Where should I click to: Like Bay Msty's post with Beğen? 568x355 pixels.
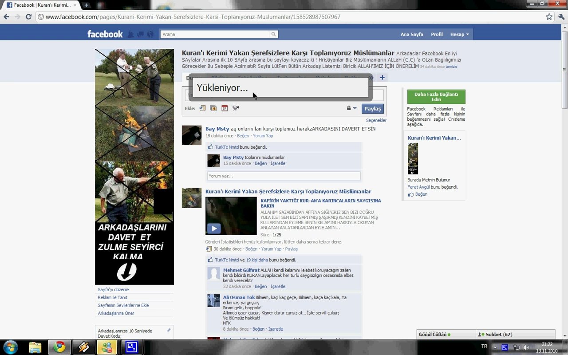tap(243, 136)
